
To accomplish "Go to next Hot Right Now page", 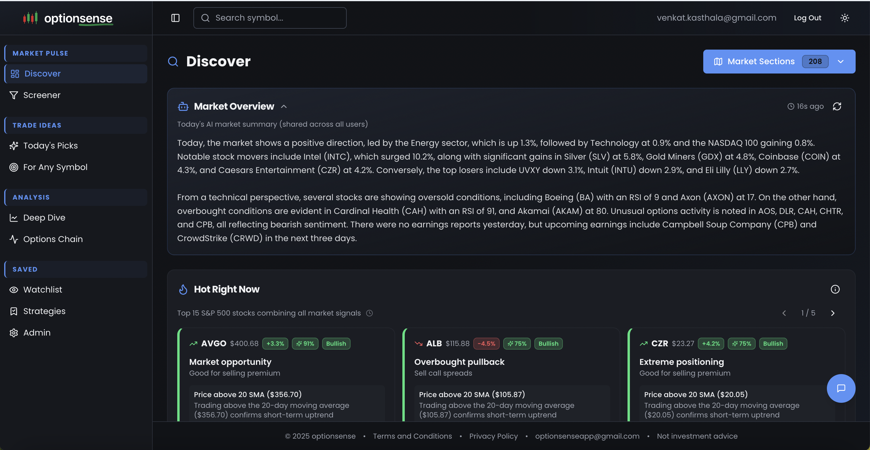I will [833, 313].
